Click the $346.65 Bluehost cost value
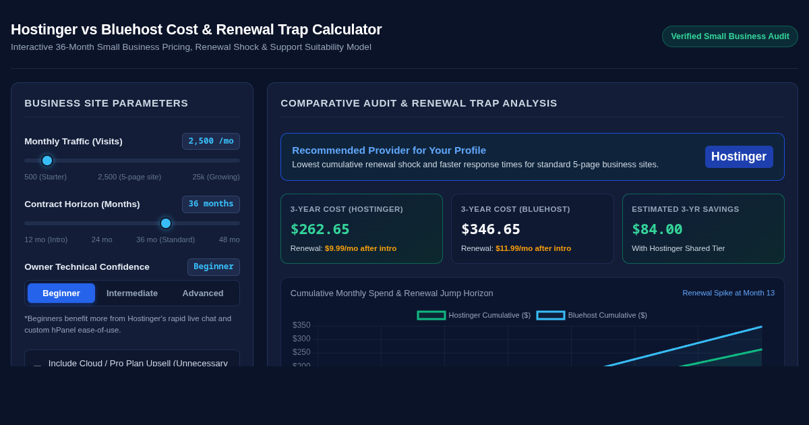This screenshot has width=809, height=425. tap(491, 229)
